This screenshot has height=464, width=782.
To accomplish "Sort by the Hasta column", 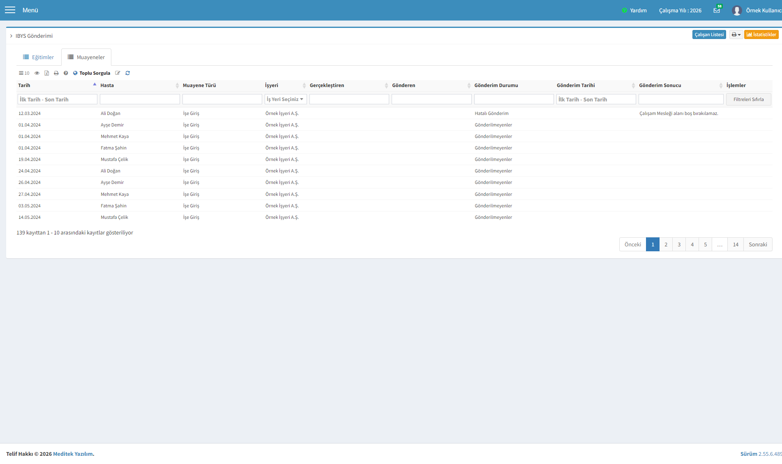I will tap(140, 85).
